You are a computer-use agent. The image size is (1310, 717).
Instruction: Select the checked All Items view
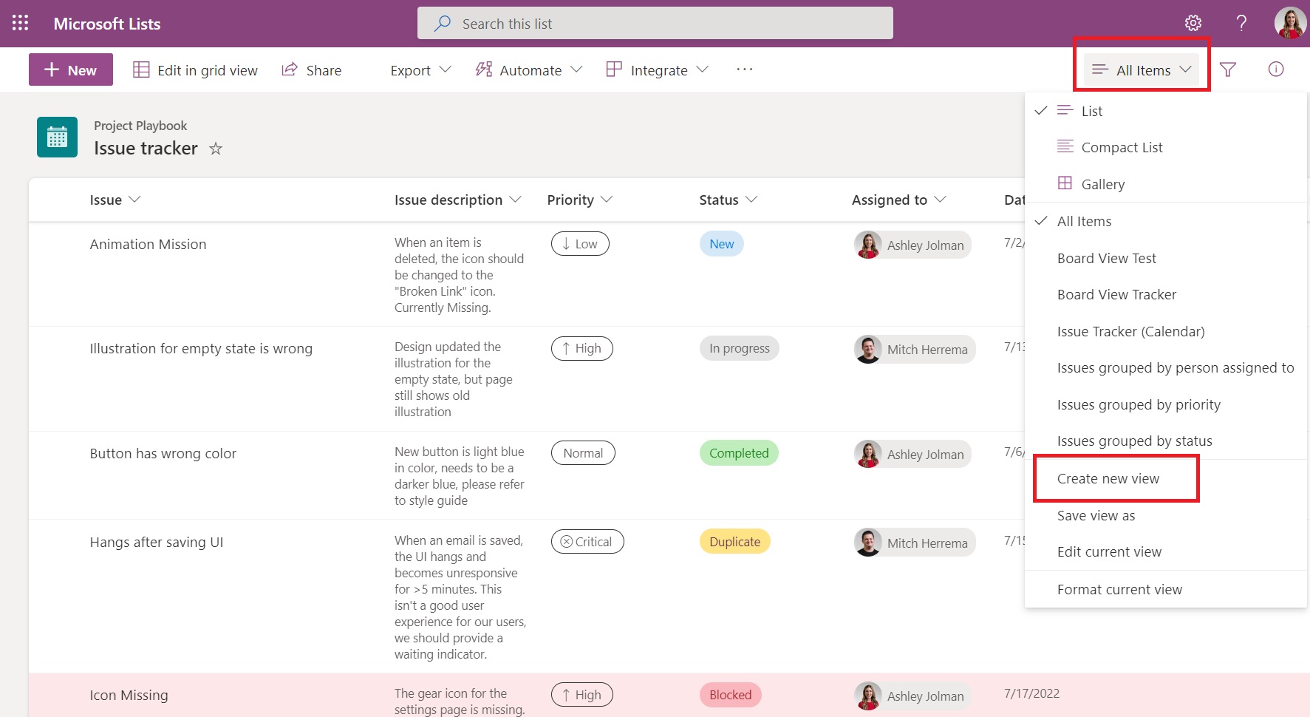1166,221
